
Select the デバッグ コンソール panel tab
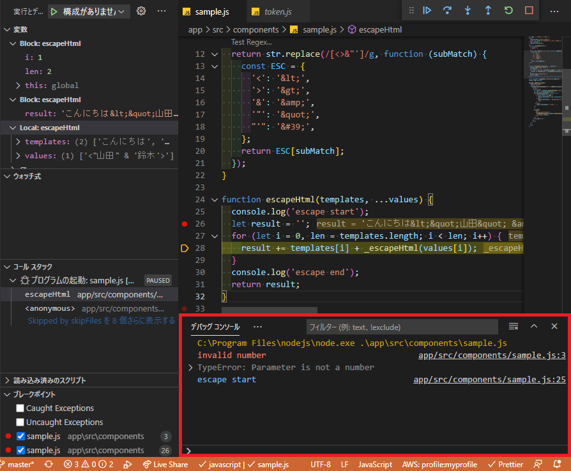coord(215,327)
